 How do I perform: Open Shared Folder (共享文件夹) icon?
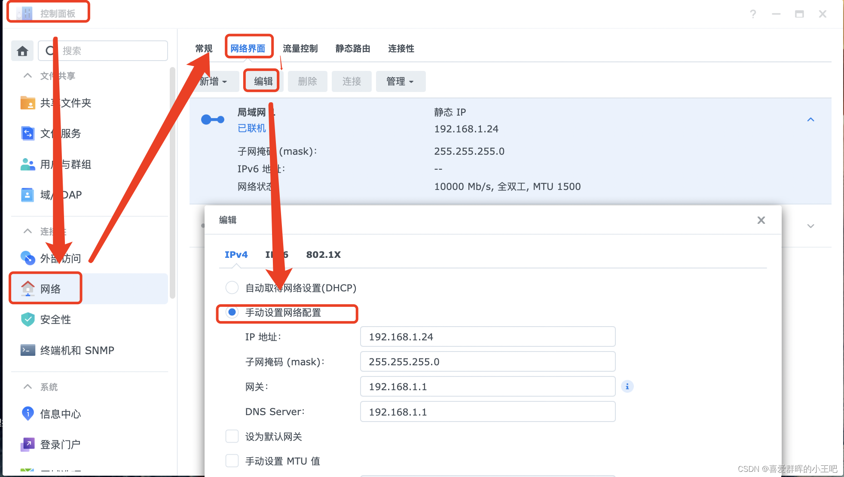[x=28, y=103]
